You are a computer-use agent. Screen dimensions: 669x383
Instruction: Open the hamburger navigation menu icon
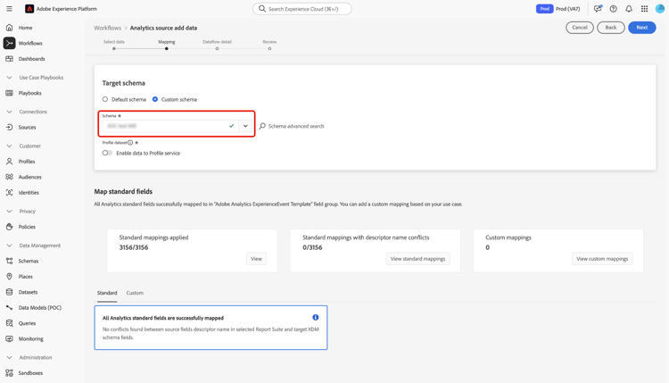pyautogui.click(x=10, y=9)
